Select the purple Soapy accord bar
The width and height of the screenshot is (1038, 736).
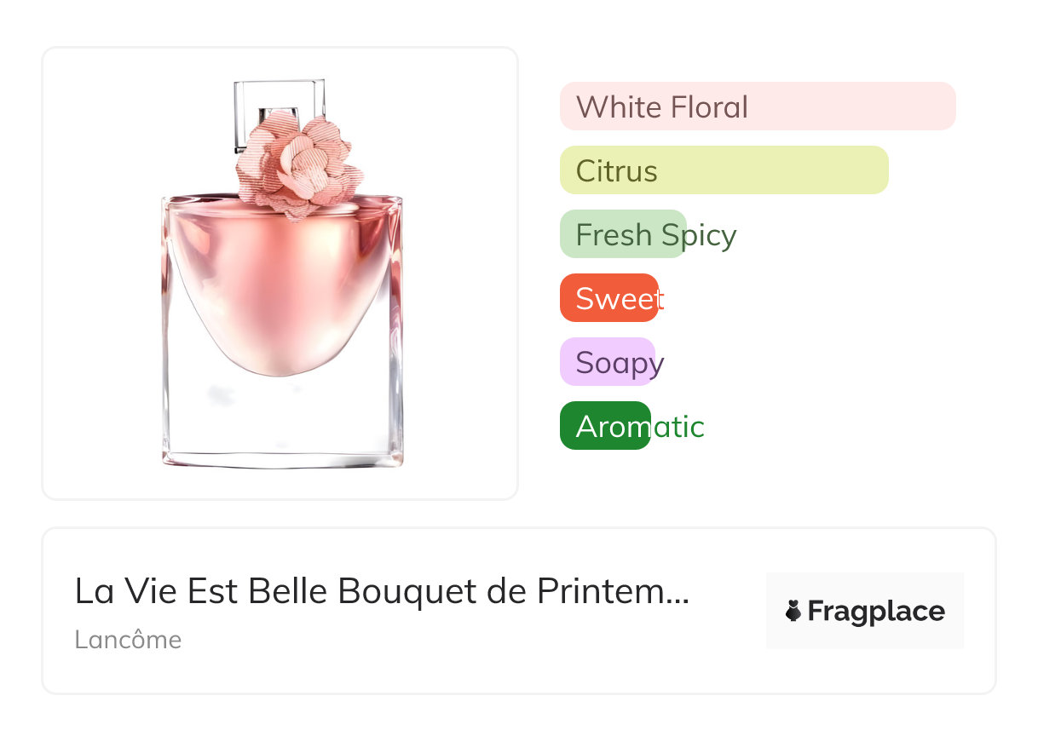pos(607,362)
